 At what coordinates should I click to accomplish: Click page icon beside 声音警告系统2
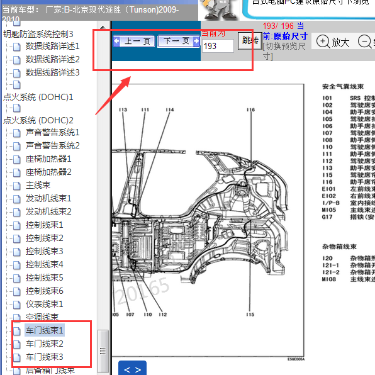(x=17, y=146)
